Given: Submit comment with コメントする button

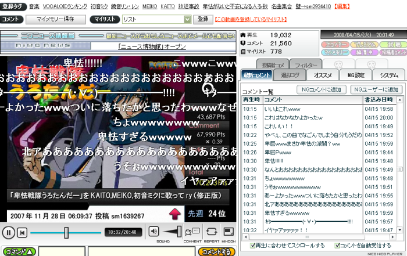Looking at the screenshot, I should coord(216,252).
